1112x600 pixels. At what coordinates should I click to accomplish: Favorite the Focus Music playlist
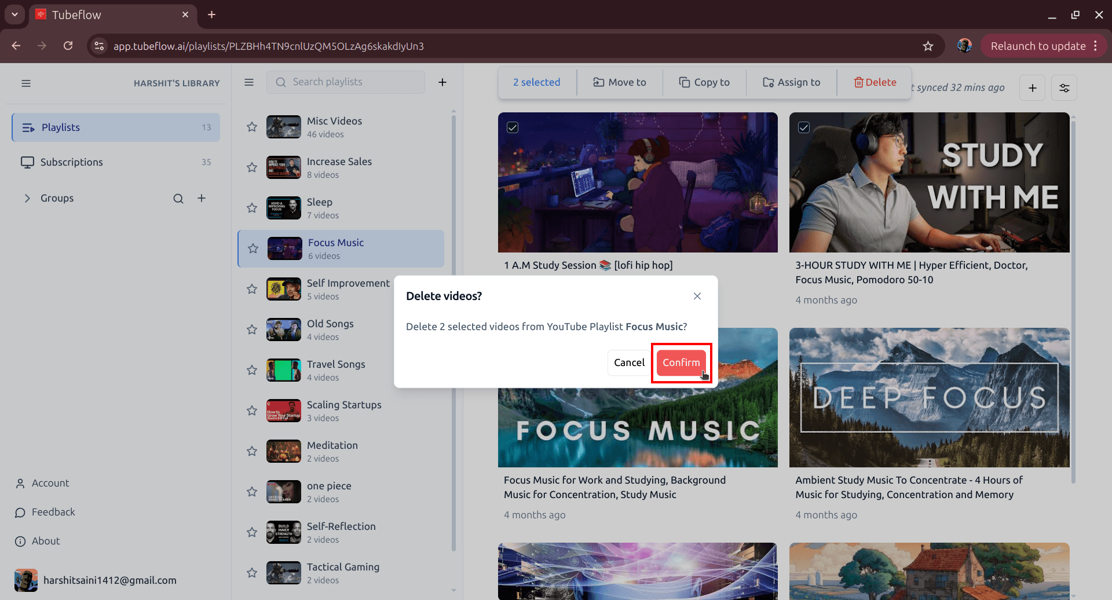point(253,248)
